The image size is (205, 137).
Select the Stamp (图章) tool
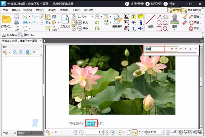175,21
